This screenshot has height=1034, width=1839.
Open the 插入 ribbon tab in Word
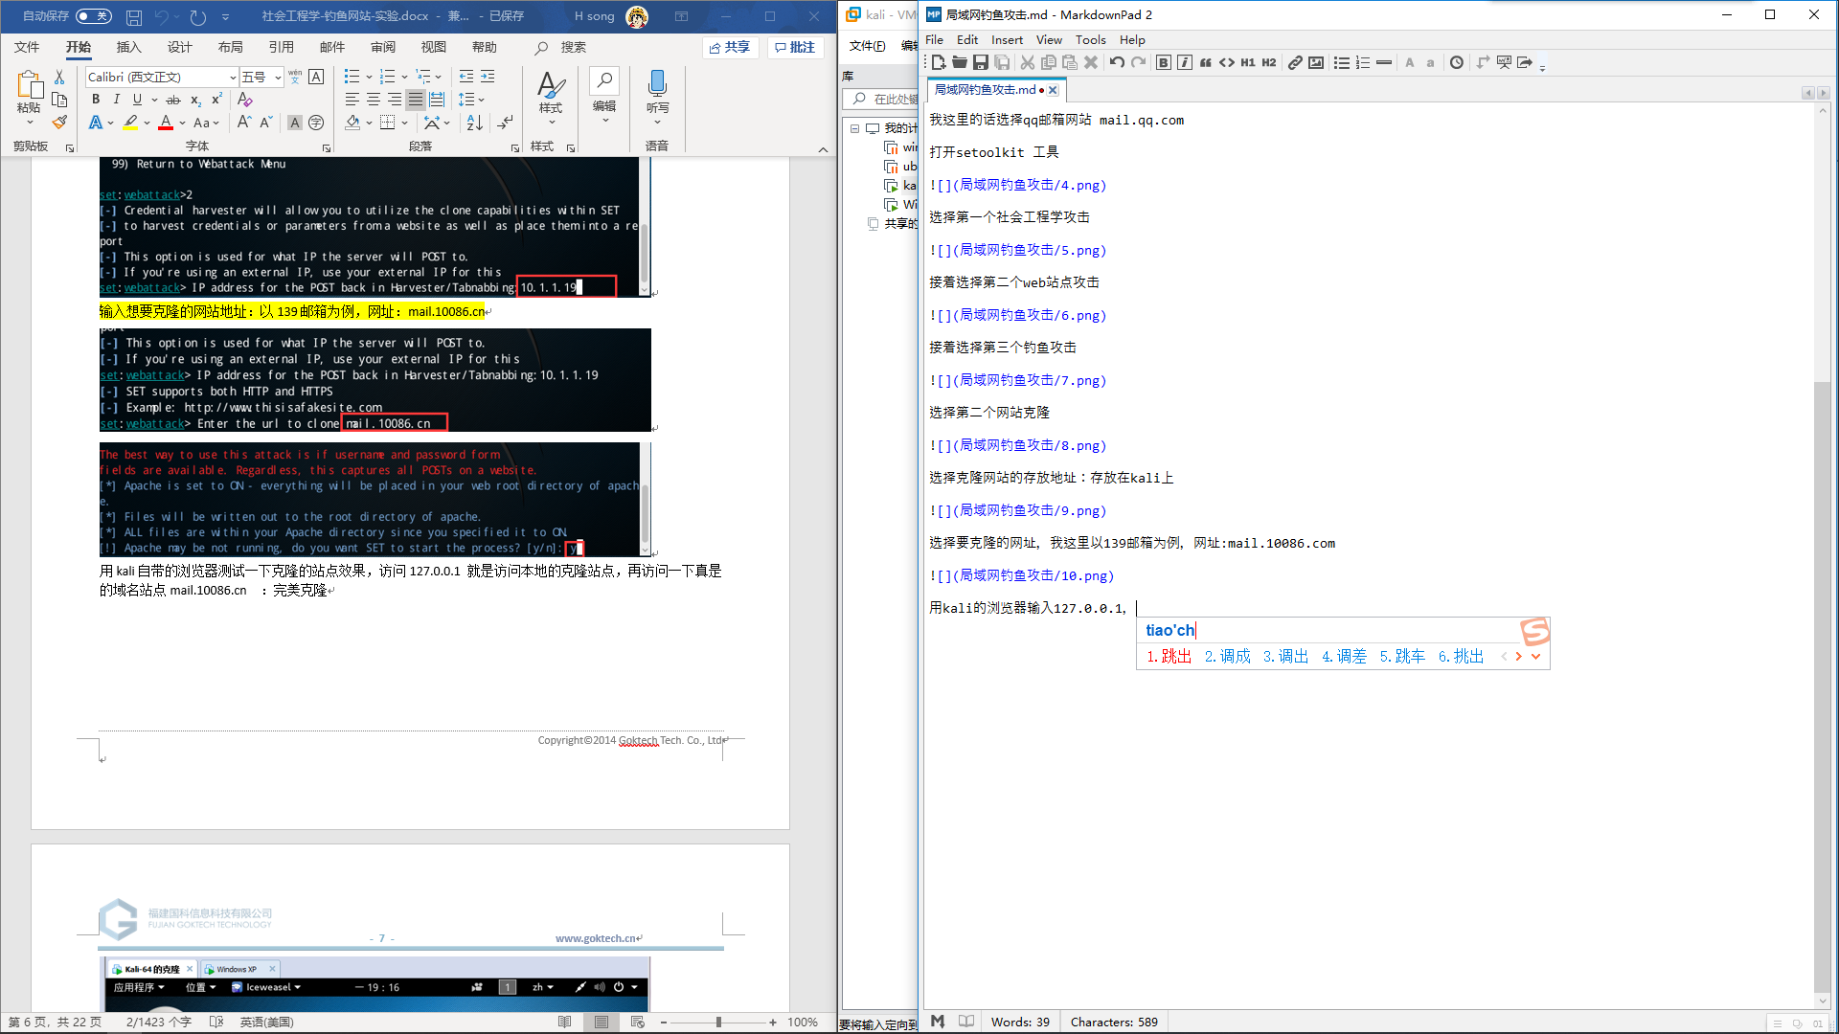[x=128, y=47]
